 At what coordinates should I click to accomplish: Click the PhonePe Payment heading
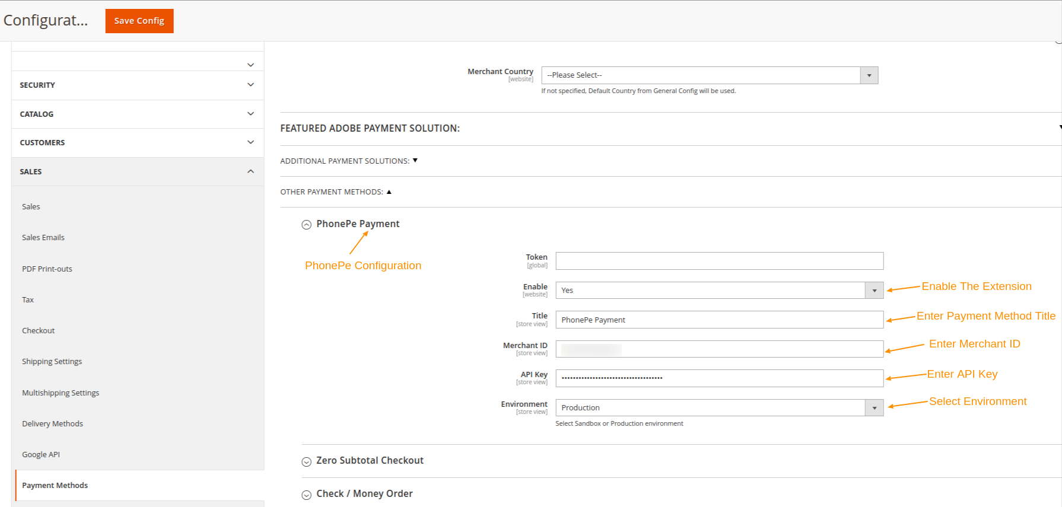(358, 224)
